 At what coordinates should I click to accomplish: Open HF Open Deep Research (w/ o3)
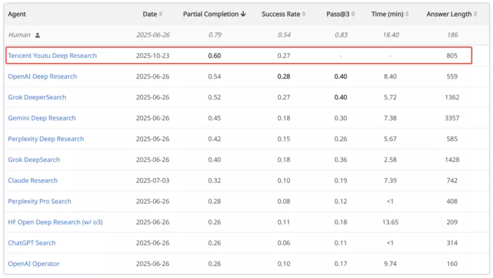point(55,222)
